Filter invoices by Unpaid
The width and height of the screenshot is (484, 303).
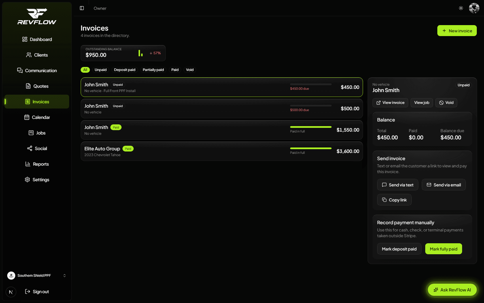101,70
